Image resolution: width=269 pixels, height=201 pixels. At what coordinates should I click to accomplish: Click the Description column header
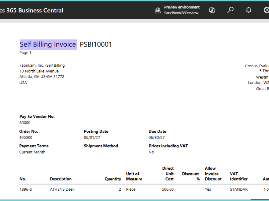pos(61,179)
